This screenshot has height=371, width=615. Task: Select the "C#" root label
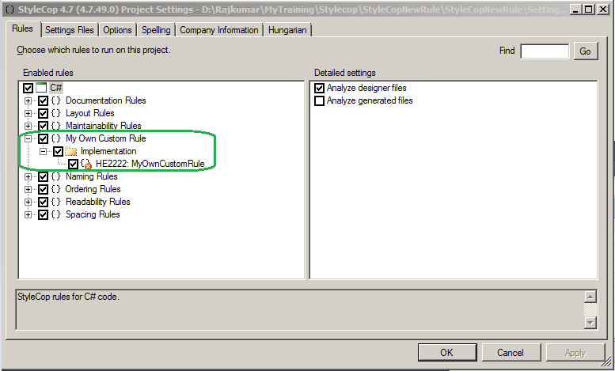[x=55, y=88]
